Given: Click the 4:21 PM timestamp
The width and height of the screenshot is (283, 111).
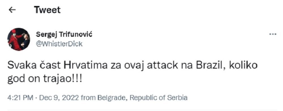Looking at the screenshot, I should (x=20, y=98).
